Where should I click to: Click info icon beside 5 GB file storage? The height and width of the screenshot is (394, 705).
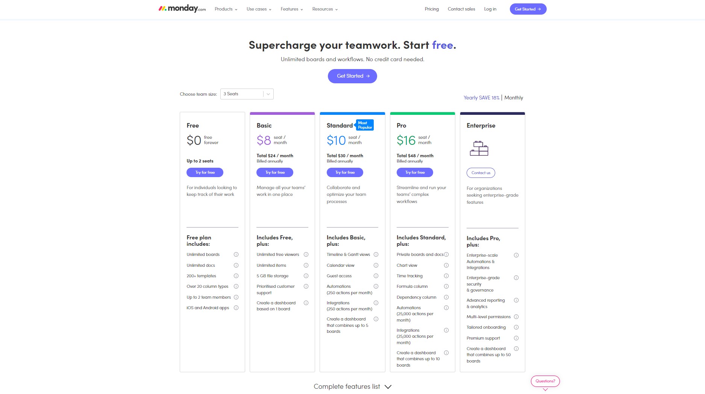pyautogui.click(x=306, y=276)
